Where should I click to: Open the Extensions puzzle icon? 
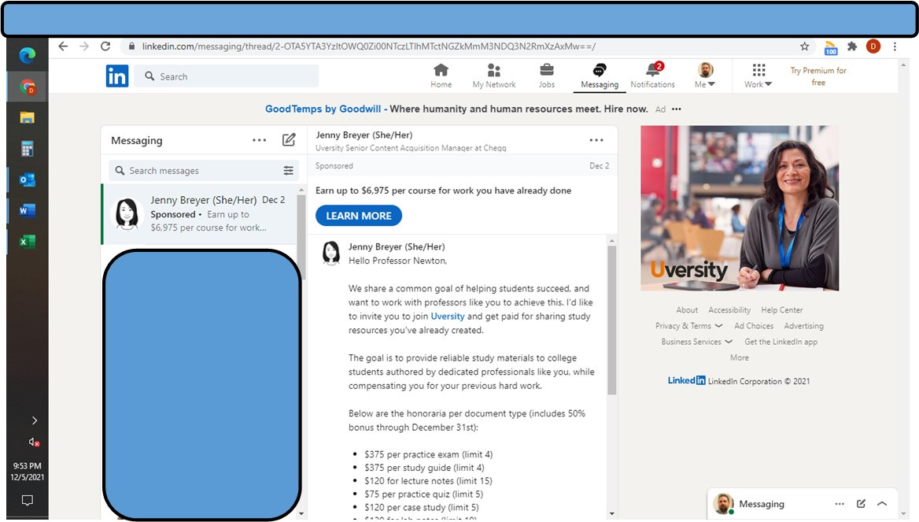coord(851,46)
